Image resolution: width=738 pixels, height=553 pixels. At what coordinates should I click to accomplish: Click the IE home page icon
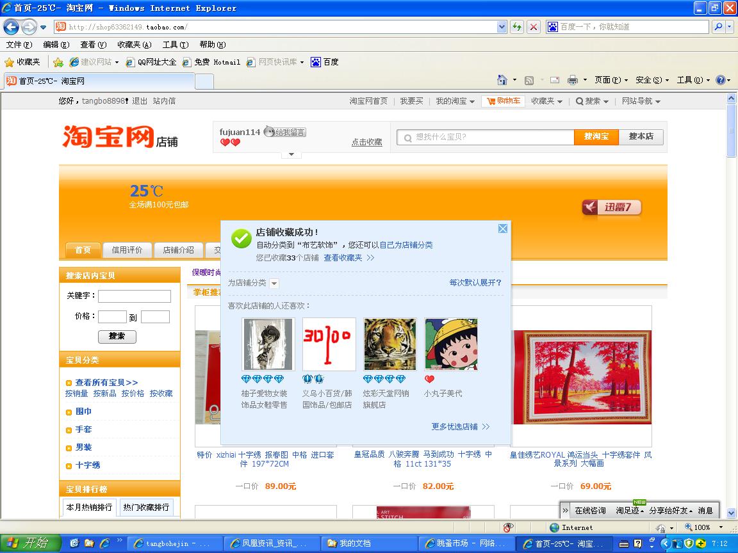click(x=503, y=80)
